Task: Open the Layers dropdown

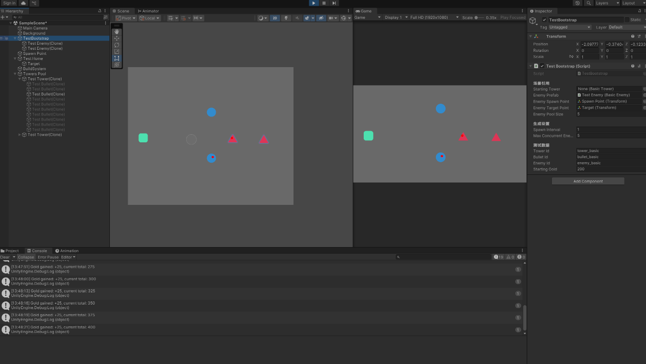Action: pyautogui.click(x=607, y=3)
